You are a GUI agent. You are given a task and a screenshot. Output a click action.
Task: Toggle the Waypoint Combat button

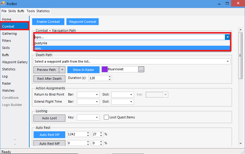click(x=83, y=22)
